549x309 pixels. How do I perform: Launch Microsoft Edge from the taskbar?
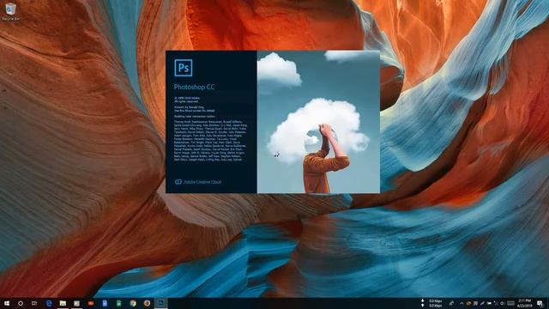(49, 303)
